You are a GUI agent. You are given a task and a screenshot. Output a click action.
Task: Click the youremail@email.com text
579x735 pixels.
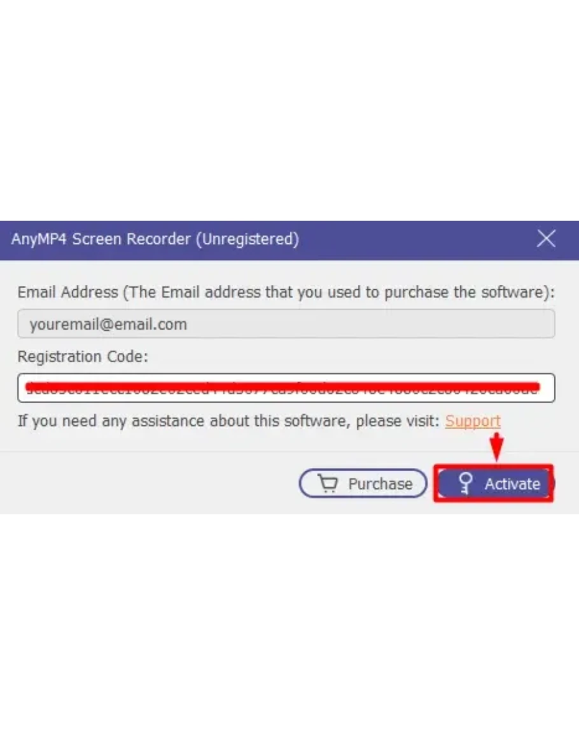108,325
